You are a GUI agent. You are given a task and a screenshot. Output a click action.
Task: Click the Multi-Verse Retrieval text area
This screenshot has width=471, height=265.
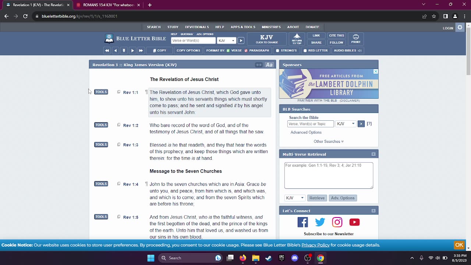tap(329, 175)
